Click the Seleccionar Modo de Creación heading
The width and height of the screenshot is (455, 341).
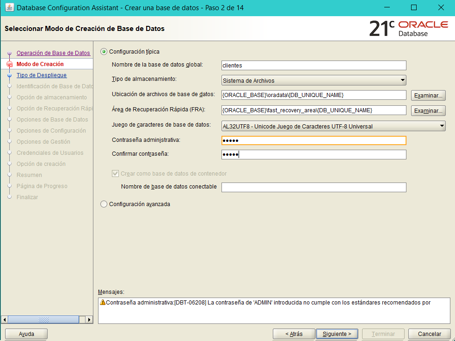pyautogui.click(x=85, y=29)
